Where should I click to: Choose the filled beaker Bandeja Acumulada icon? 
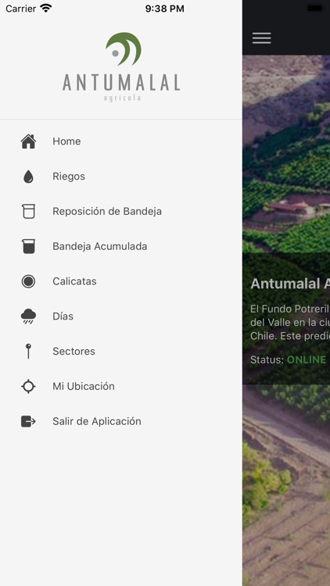point(28,247)
